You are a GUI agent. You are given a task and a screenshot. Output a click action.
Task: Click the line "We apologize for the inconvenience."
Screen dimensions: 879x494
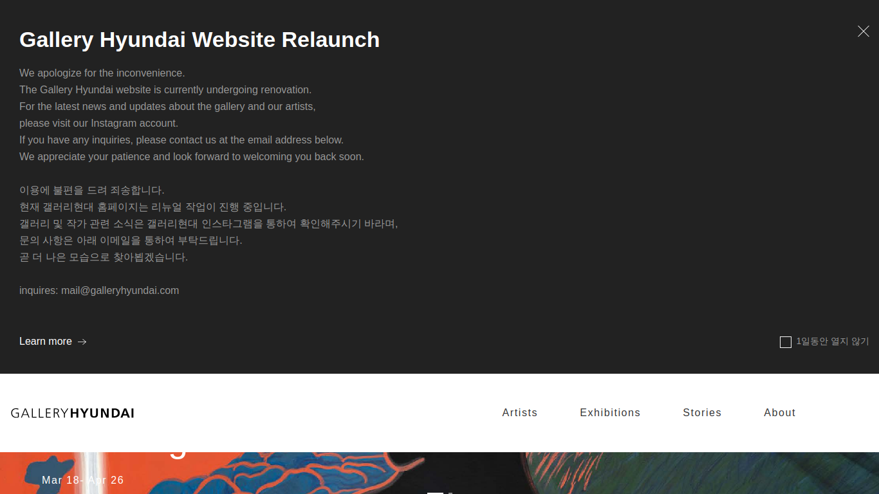[102, 73]
